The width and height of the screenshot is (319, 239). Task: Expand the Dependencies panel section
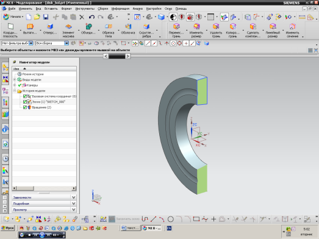pos(44,198)
